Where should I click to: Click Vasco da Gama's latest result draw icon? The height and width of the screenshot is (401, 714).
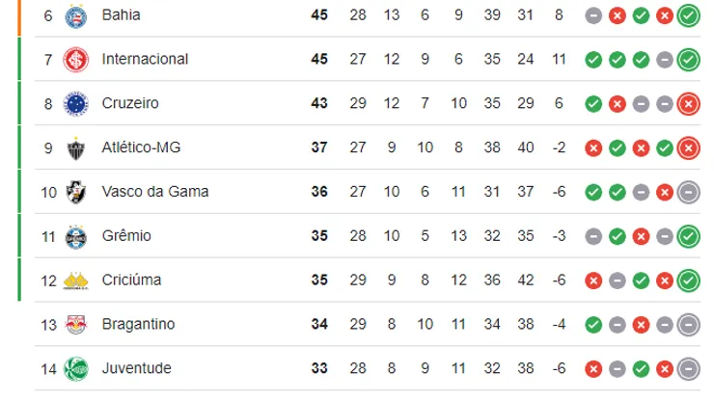click(x=688, y=192)
